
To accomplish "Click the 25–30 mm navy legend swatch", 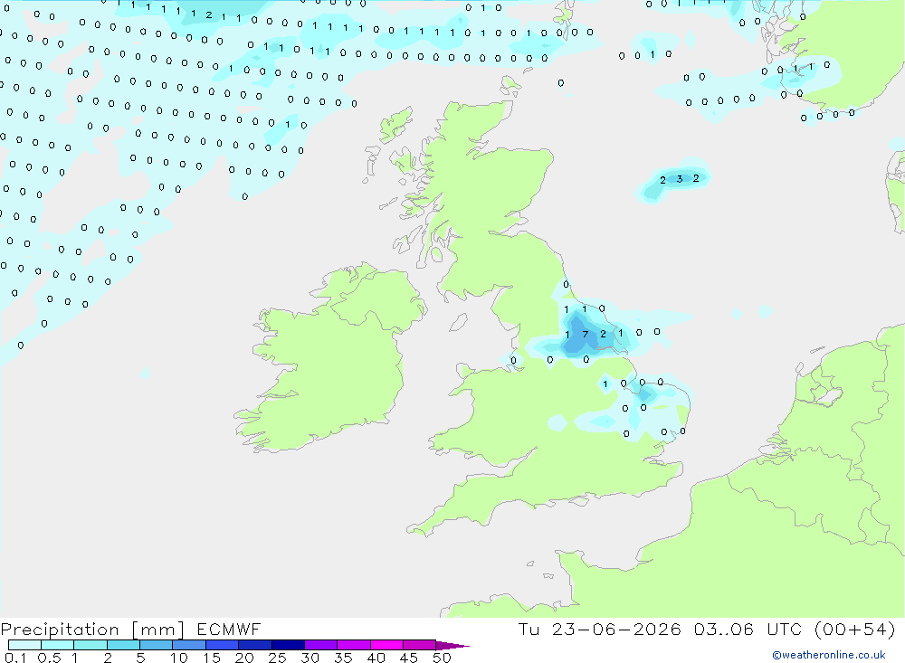I will 288,645.
